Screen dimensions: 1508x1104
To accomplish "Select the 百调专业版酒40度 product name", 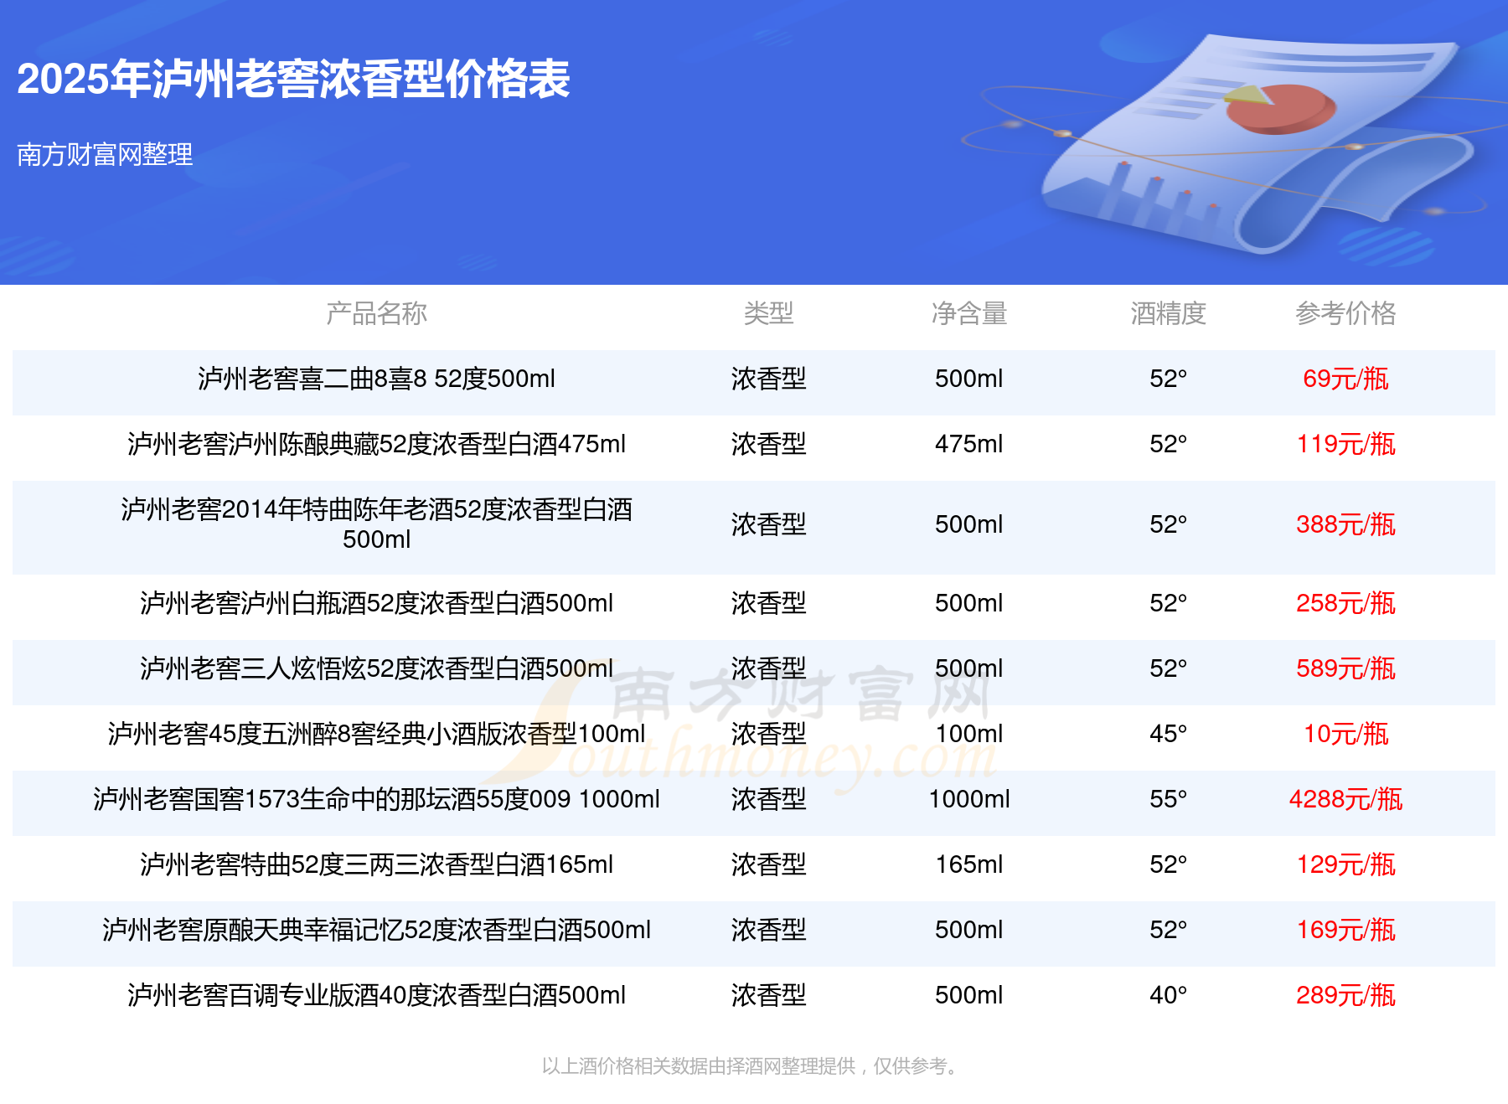I will coord(377,995).
